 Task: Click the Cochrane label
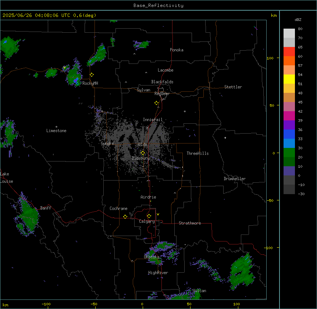coord(118,208)
